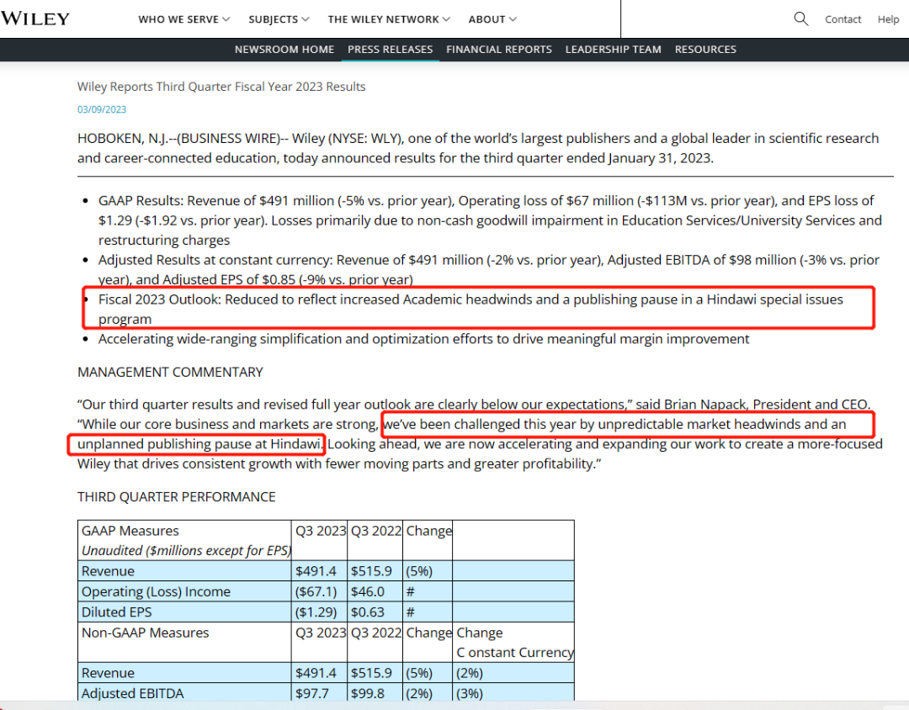Click the $99.8 Adjusted EBITDA cell

pyautogui.click(x=375, y=693)
